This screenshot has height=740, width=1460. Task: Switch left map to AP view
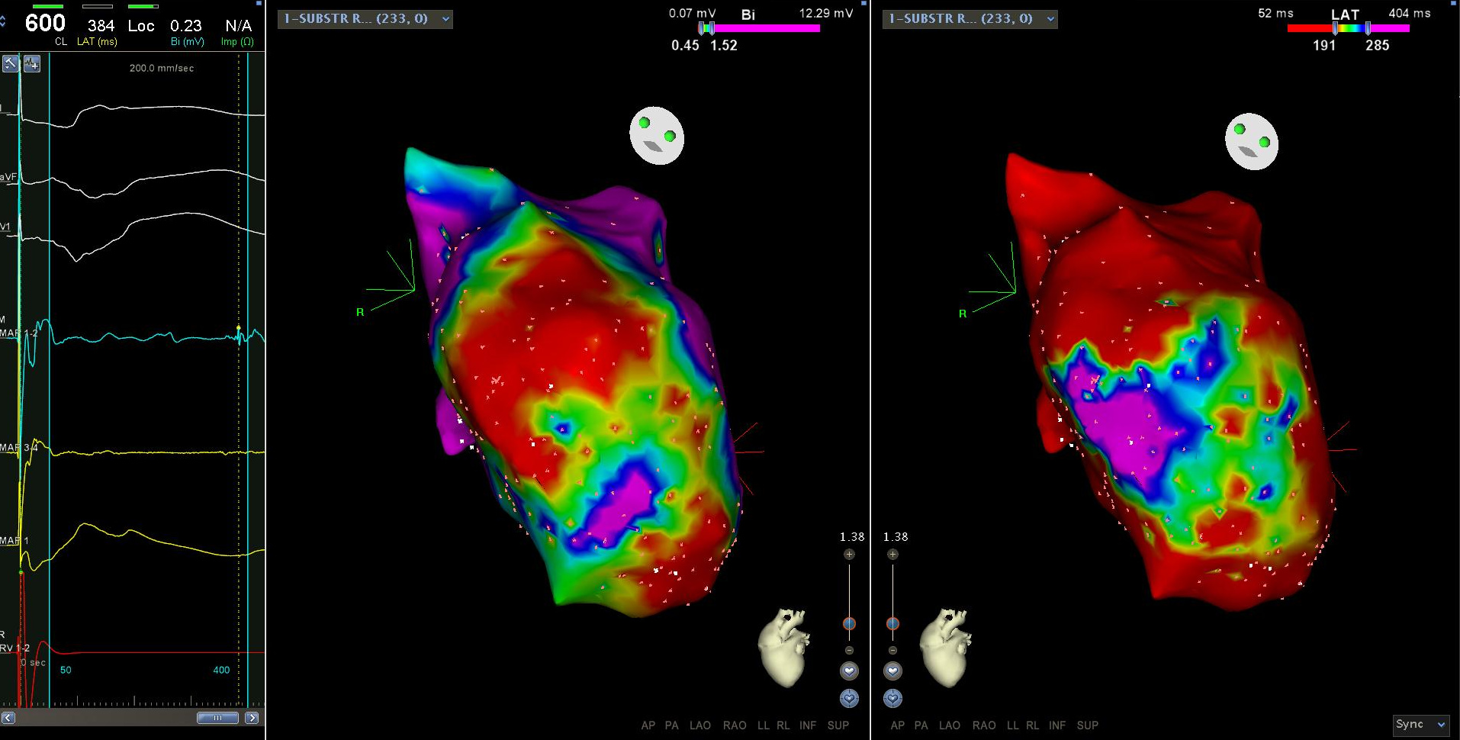tap(648, 726)
